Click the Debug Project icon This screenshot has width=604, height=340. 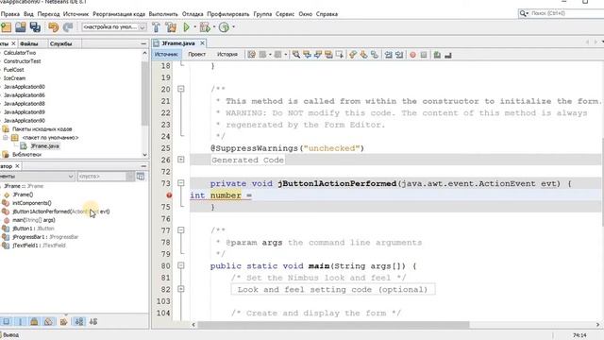pos(205,27)
